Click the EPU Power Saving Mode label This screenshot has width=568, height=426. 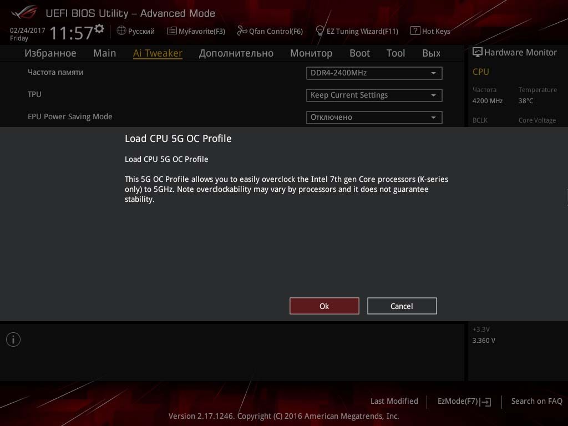pyautogui.click(x=70, y=116)
